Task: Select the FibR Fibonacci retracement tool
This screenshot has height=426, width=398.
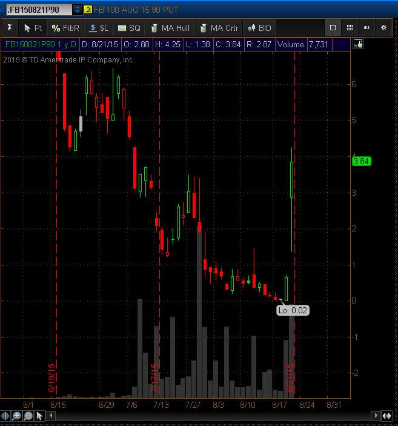Action: 65,28
